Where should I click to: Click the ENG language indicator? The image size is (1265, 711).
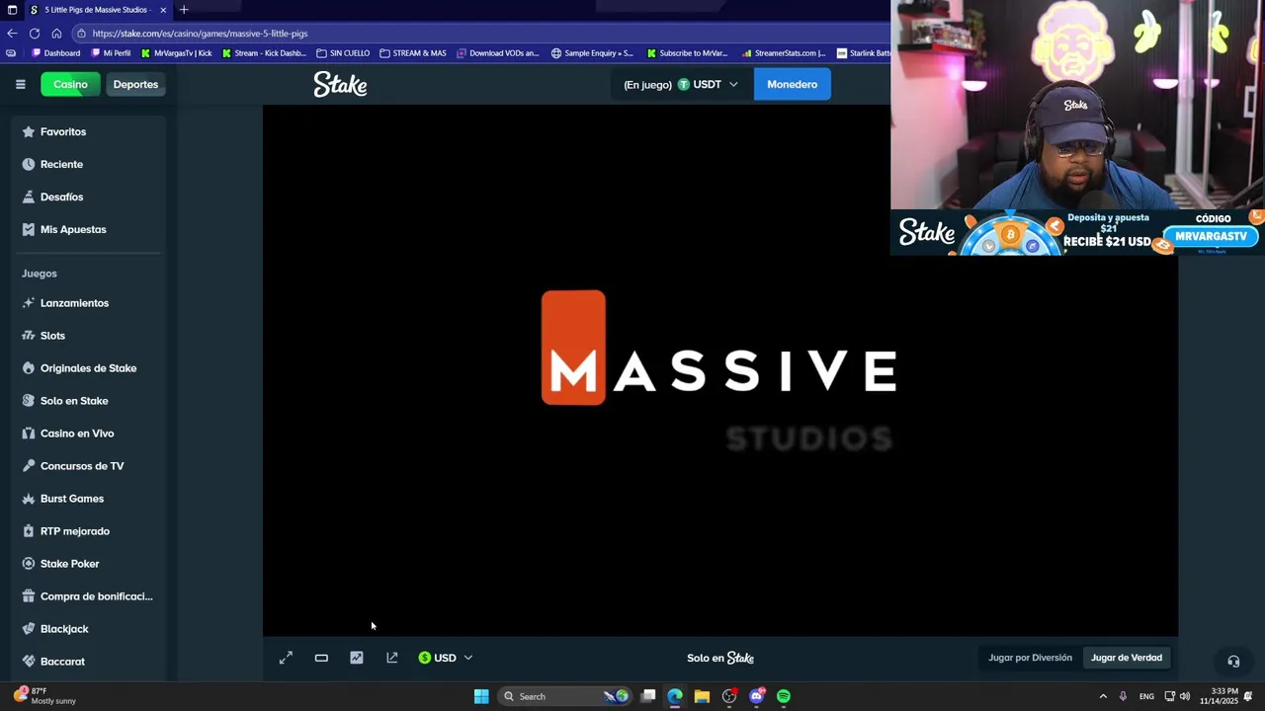[x=1146, y=696]
